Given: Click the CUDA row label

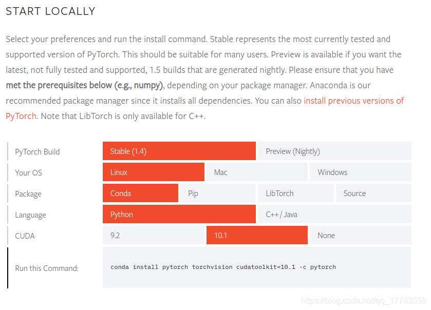Looking at the screenshot, I should pyautogui.click(x=25, y=236).
